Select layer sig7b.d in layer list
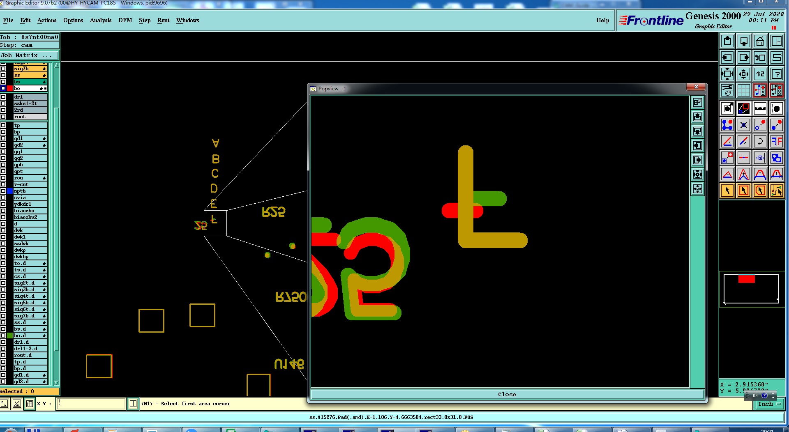This screenshot has width=789, height=432. tap(30, 316)
